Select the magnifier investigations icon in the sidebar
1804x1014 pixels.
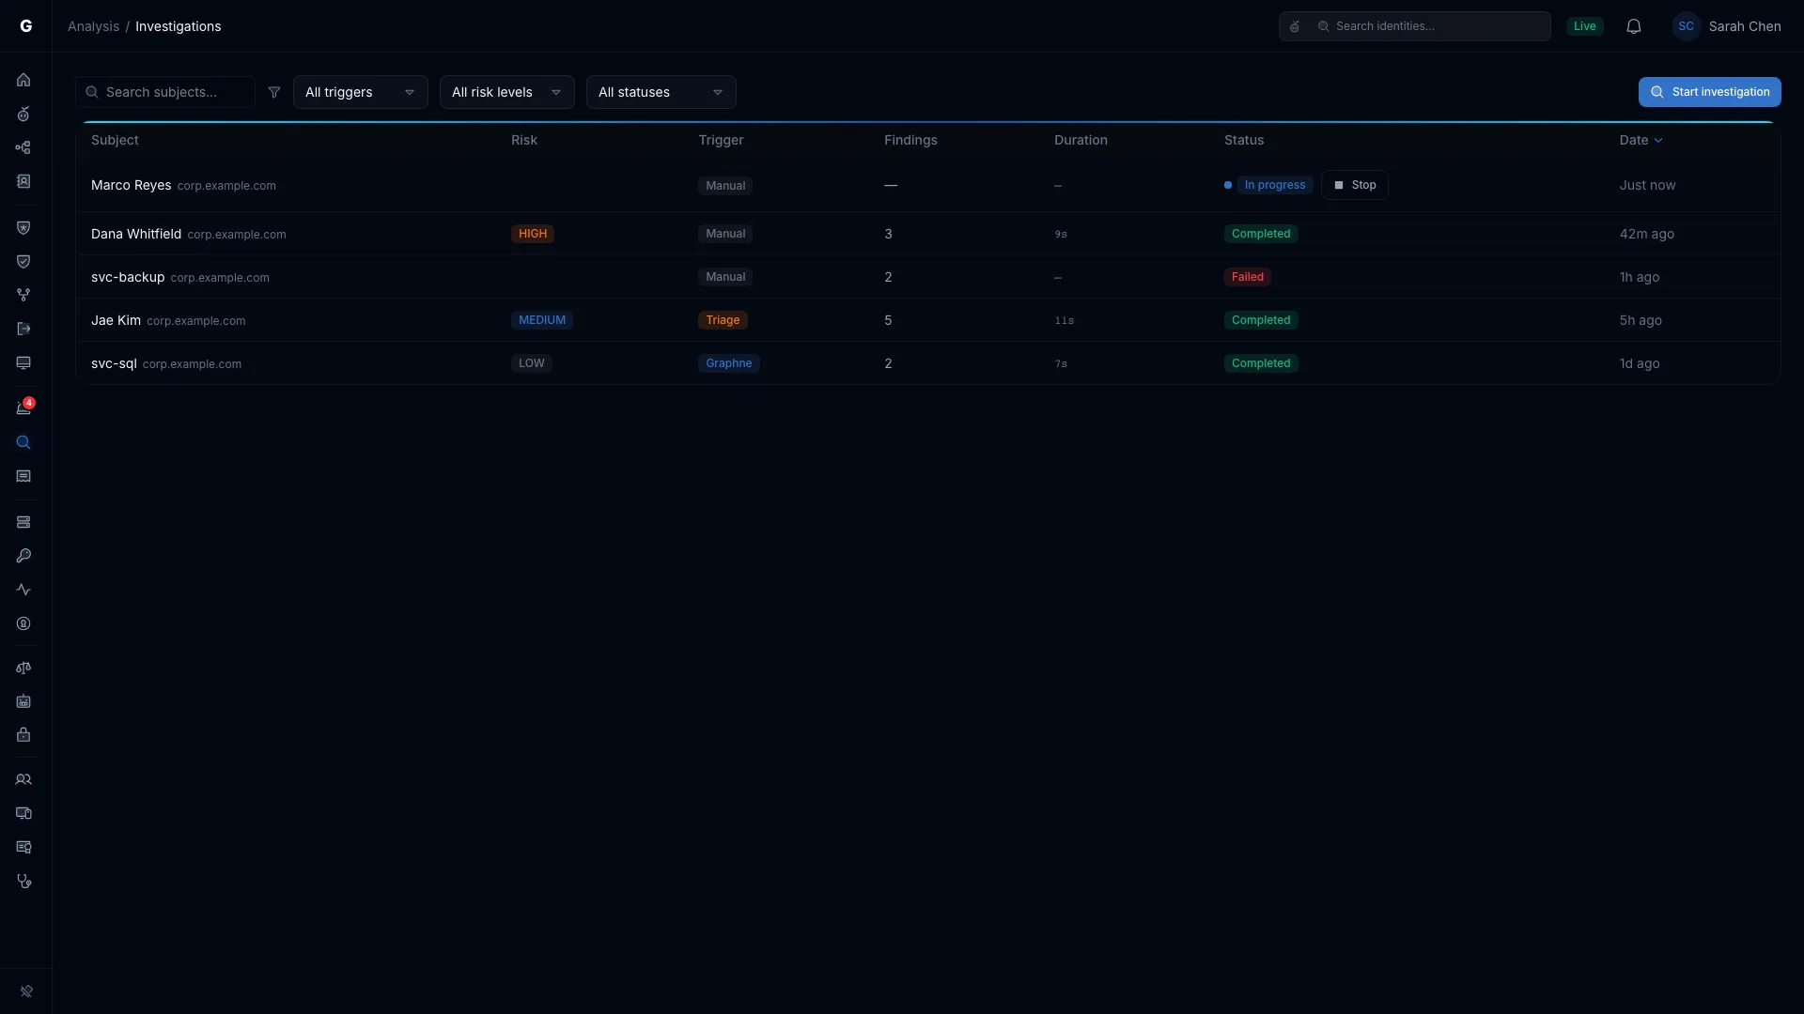[x=23, y=442]
